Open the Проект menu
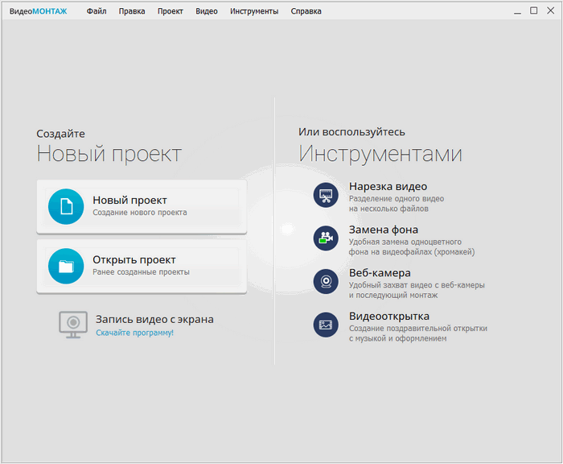 point(171,11)
